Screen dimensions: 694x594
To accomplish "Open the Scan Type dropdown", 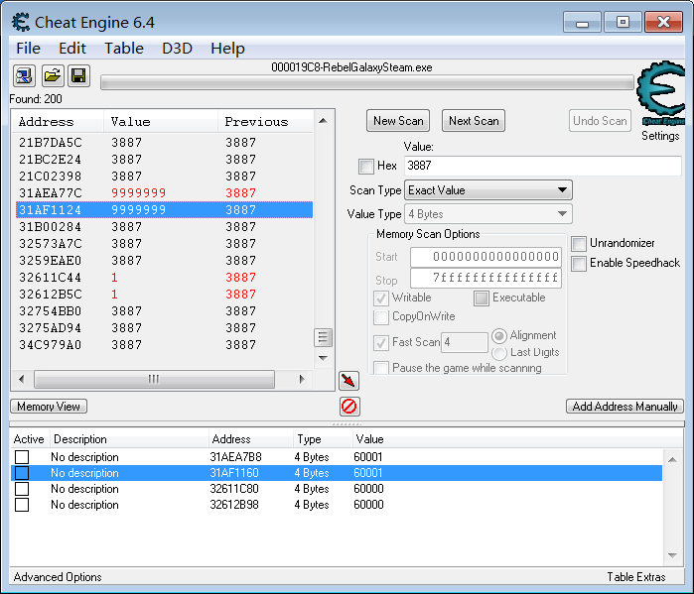I will (x=488, y=190).
